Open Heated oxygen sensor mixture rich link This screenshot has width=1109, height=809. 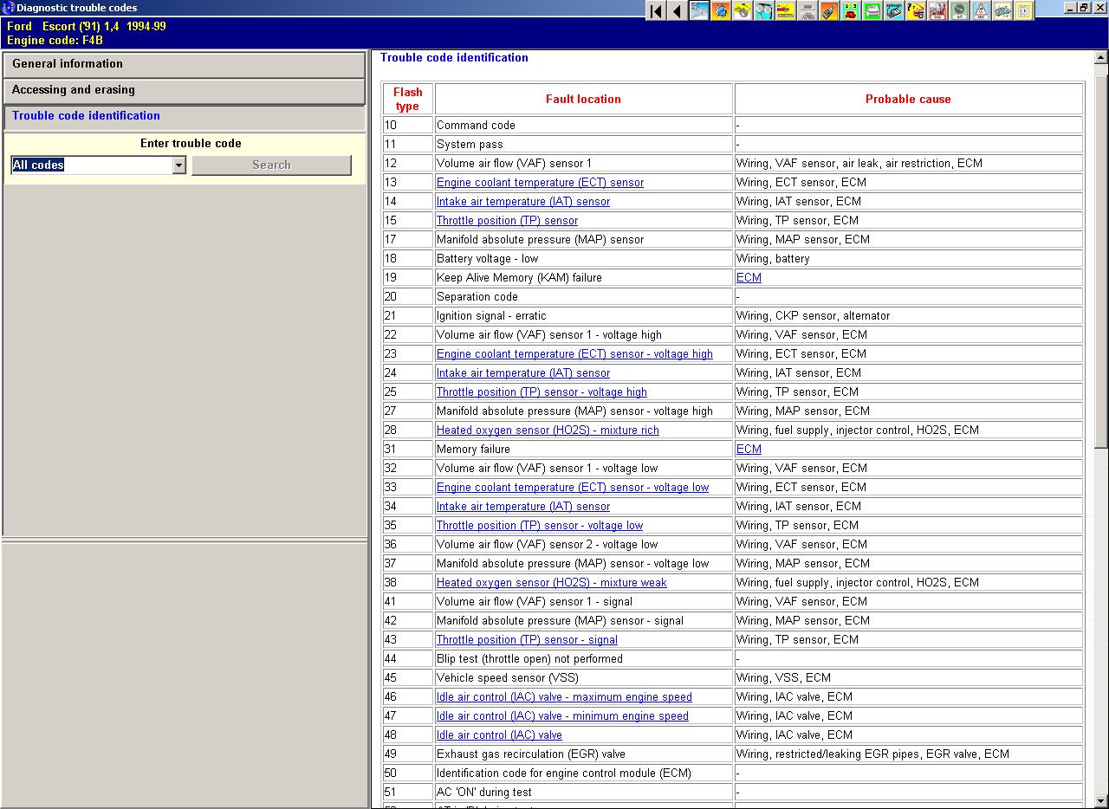[548, 430]
